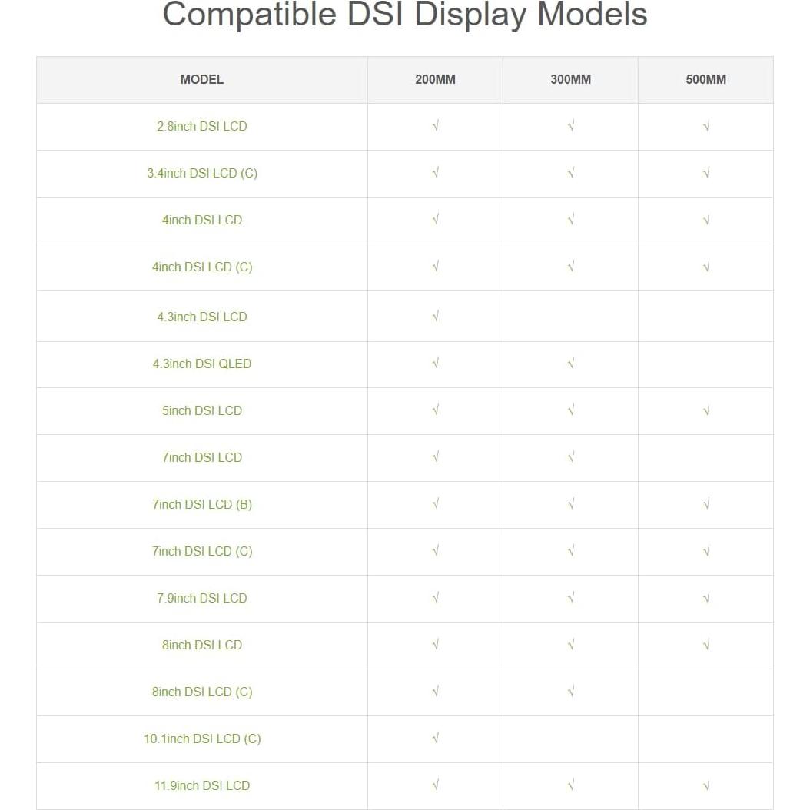The image size is (810, 810).
Task: Click the 200MM column header
Action: point(435,79)
